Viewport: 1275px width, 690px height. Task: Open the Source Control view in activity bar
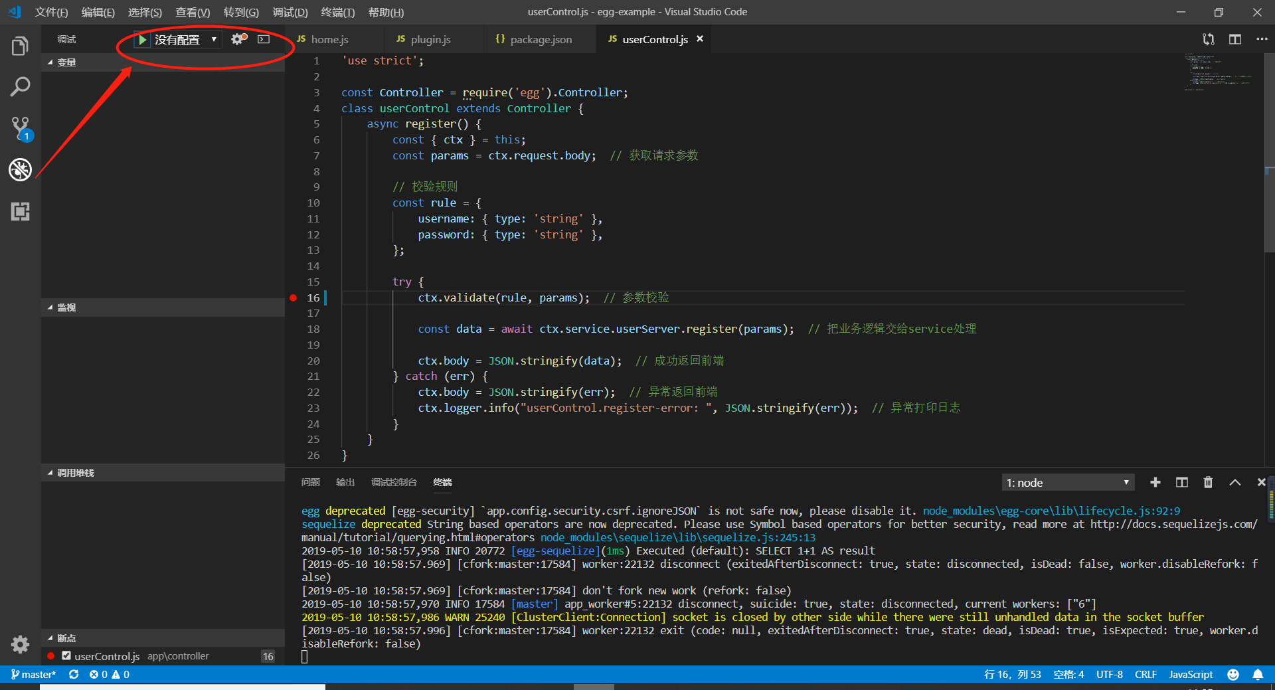(x=21, y=128)
